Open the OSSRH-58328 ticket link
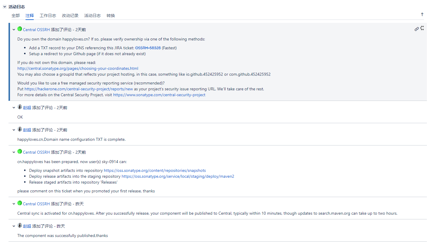436x244 pixels. point(148,48)
